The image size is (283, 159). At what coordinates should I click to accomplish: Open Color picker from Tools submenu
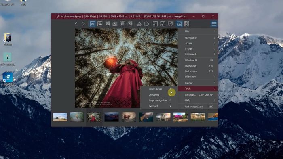(159, 89)
